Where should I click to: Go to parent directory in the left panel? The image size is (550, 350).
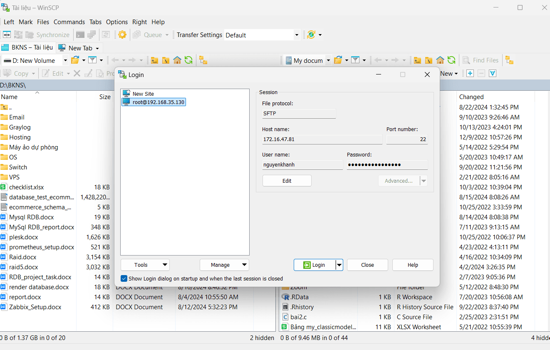coord(154,60)
